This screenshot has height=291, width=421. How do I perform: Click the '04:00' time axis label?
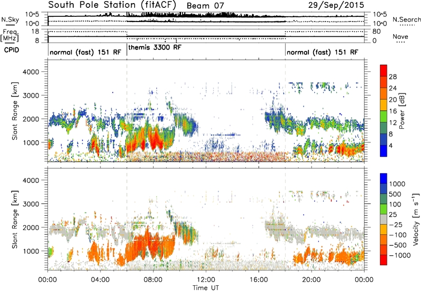(x=100, y=280)
